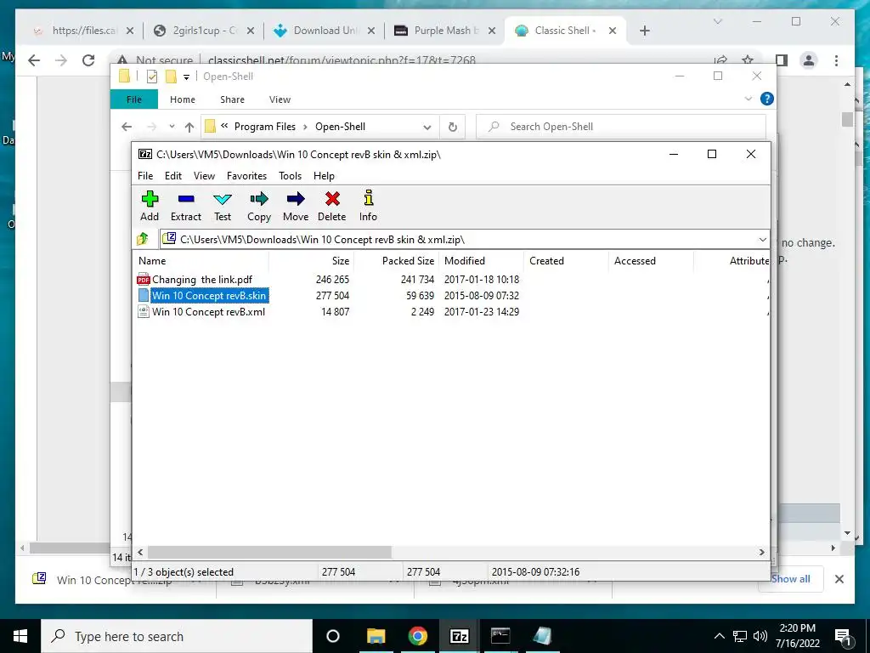This screenshot has height=653, width=870.
Task: Choose the Move toolbar icon in 7-Zip
Action: 295,206
